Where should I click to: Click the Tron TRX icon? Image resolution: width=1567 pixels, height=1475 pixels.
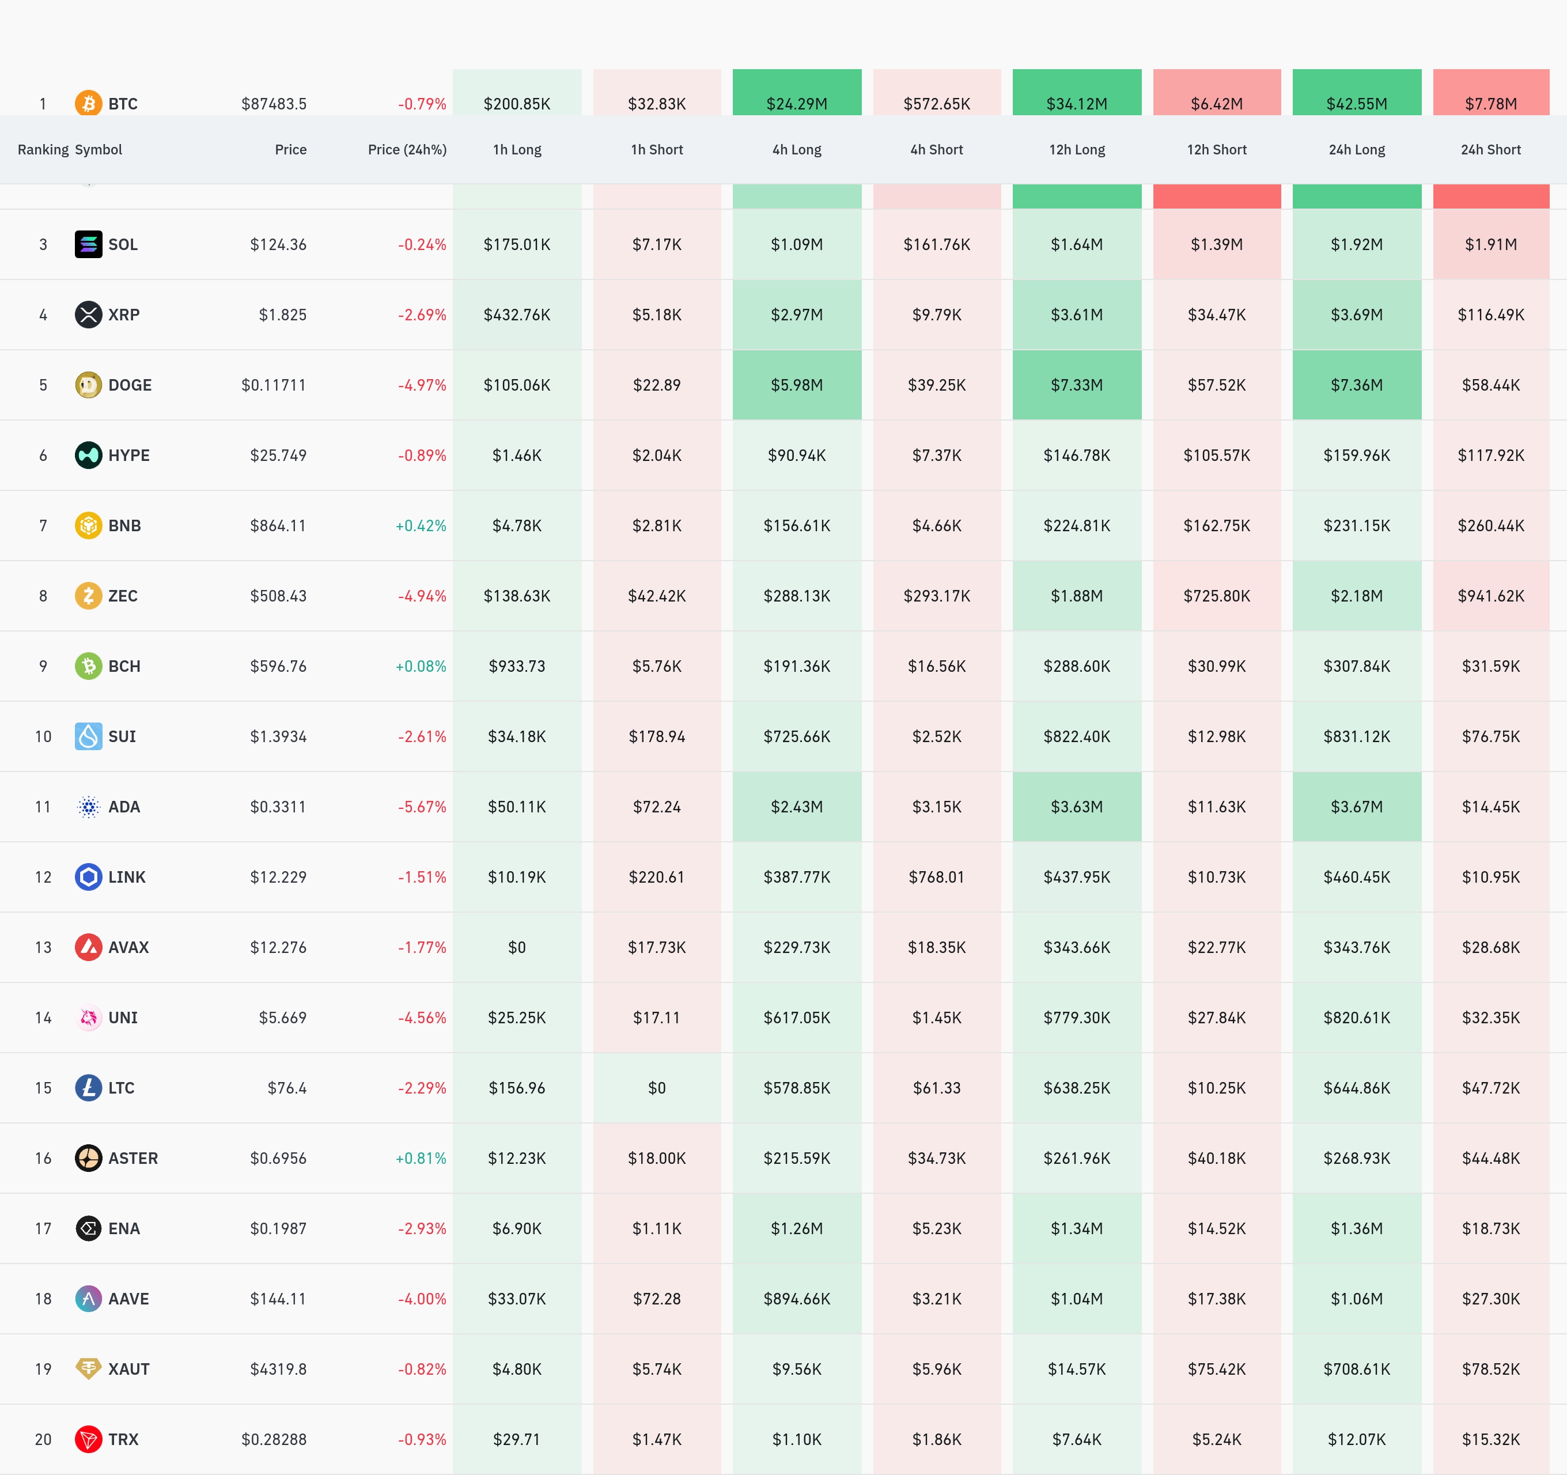click(x=88, y=1439)
